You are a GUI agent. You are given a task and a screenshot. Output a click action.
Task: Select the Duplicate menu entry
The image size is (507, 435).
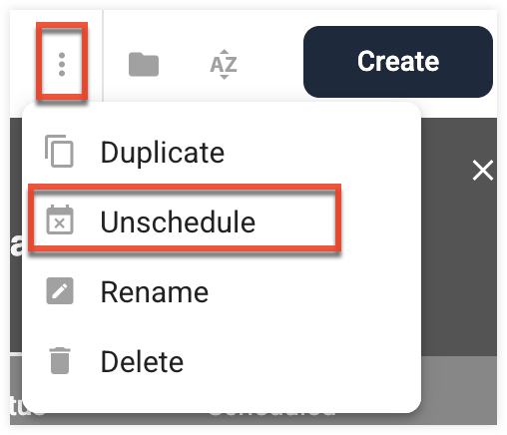222,153
